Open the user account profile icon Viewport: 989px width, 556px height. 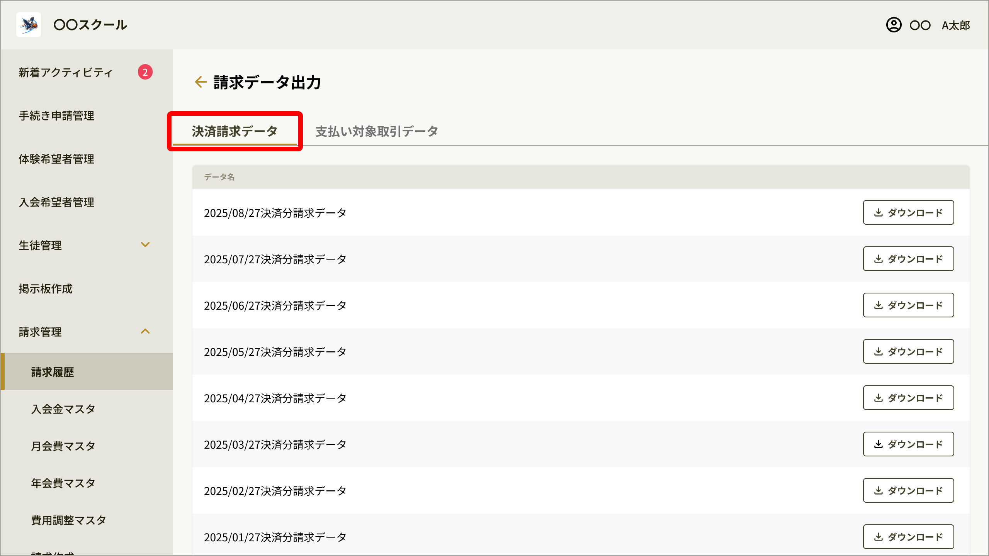click(x=894, y=25)
